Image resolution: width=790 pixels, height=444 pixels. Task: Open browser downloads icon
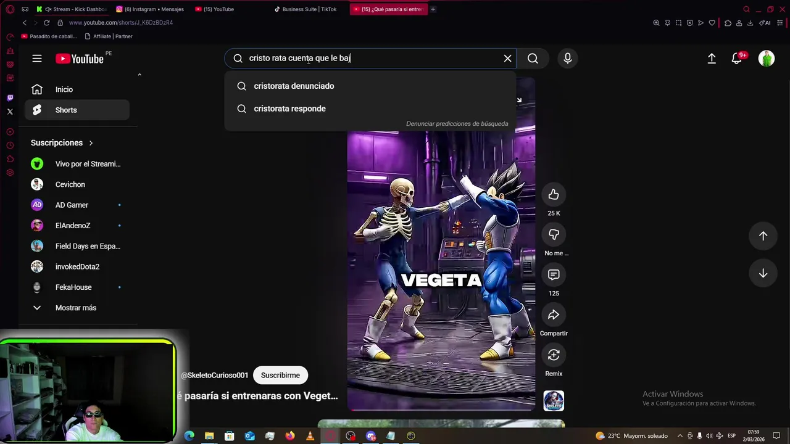tap(750, 23)
